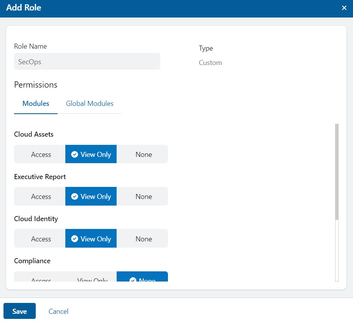Click the checkmark icon on Cloud Identity View Only
This screenshot has height=322, width=353.
[74, 239]
